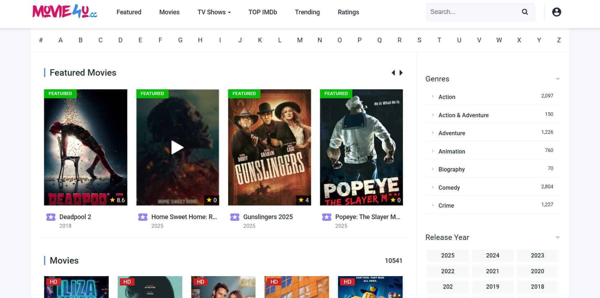Click the movie icon beside Gunslingers 2025
The image size is (600, 298).
coord(235,217)
